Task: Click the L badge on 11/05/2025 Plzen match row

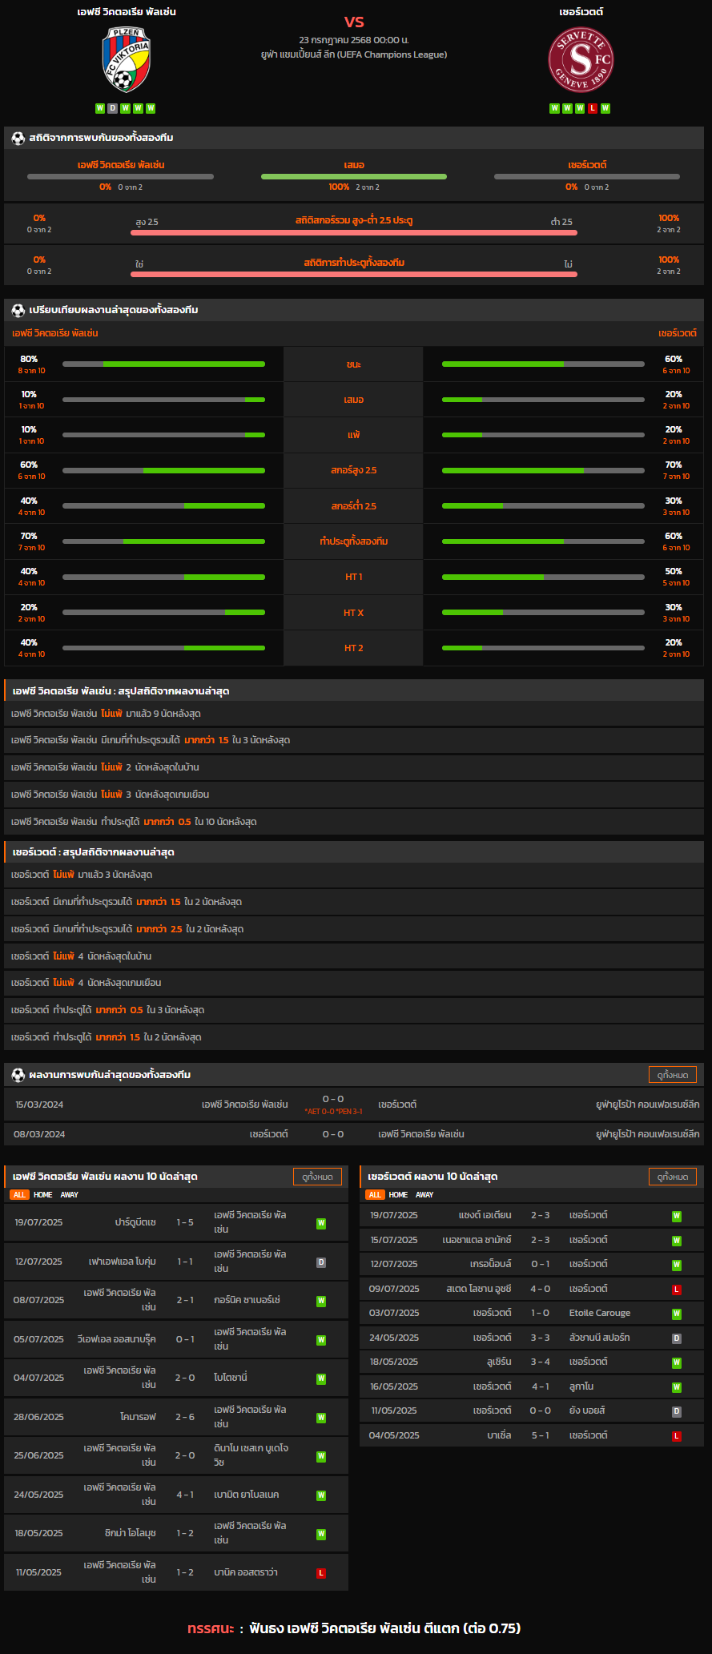Action: pos(321,1573)
